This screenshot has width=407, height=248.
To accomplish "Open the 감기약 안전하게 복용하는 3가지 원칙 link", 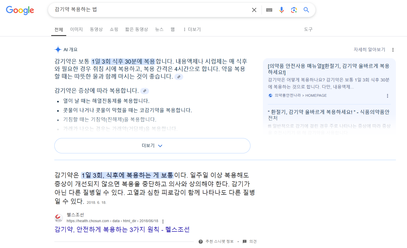I will [x=121, y=229].
